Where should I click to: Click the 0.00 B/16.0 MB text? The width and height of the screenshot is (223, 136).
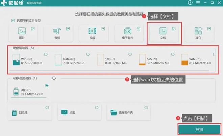point(116,63)
